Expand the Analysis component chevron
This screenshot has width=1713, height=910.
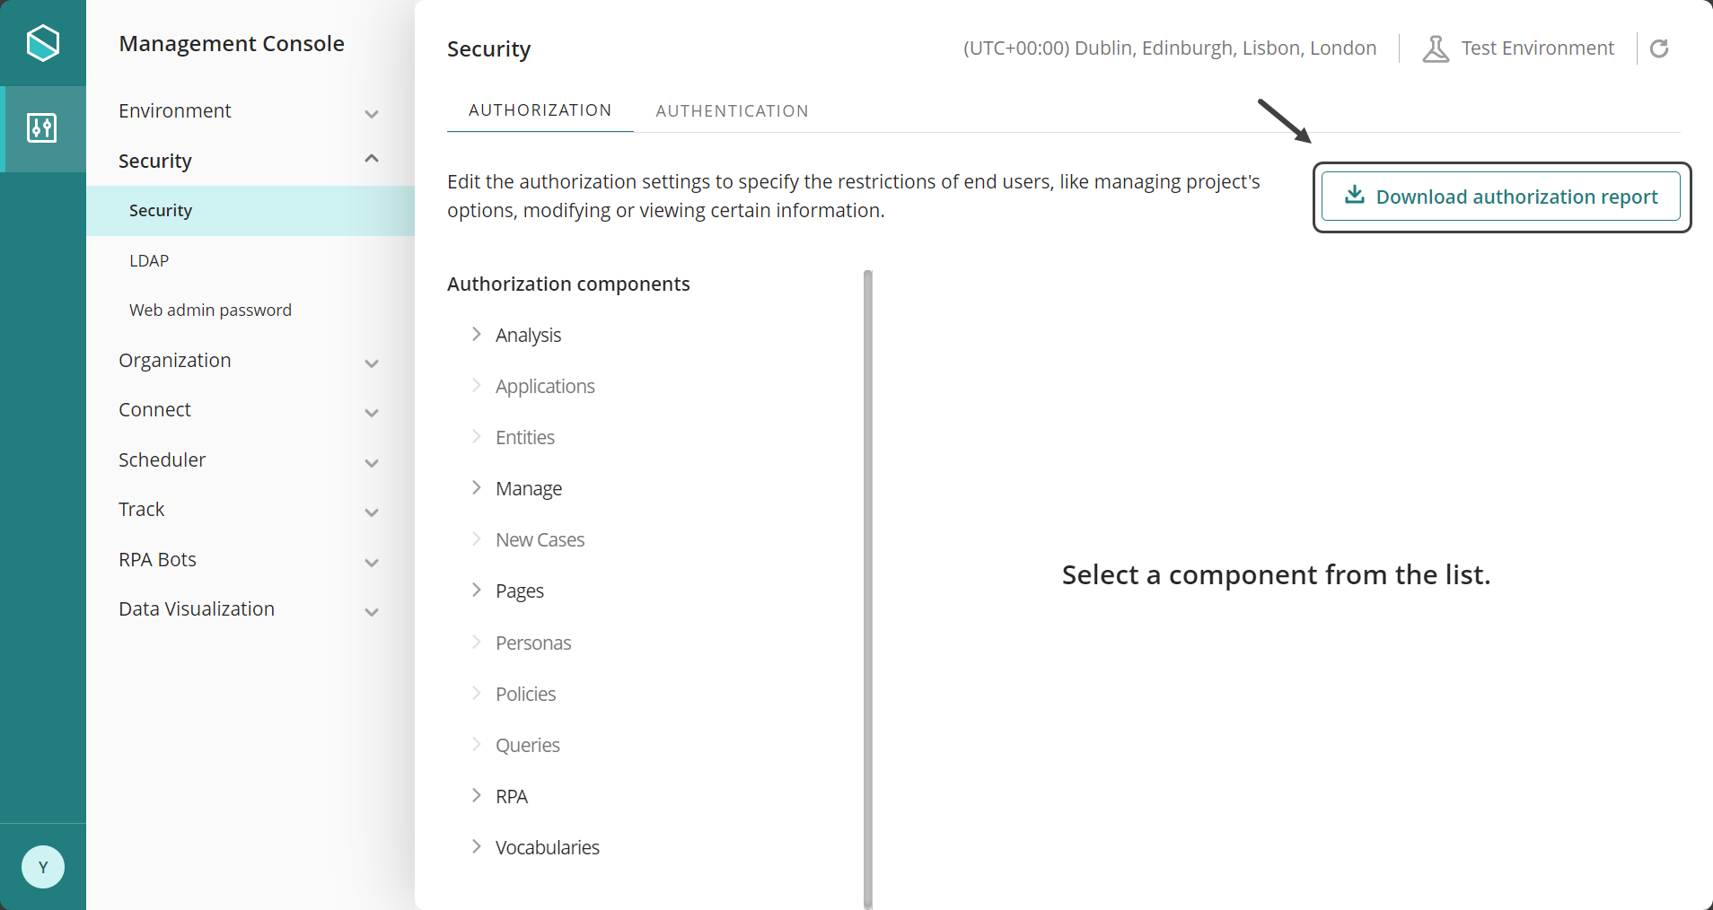click(477, 335)
